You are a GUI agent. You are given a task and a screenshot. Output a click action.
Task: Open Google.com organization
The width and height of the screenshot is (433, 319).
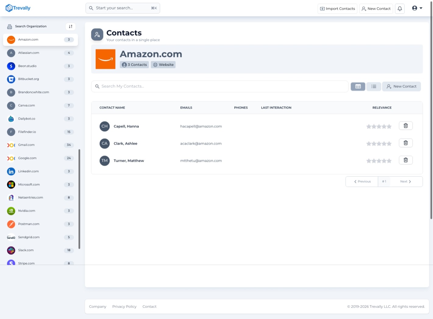click(x=41, y=158)
